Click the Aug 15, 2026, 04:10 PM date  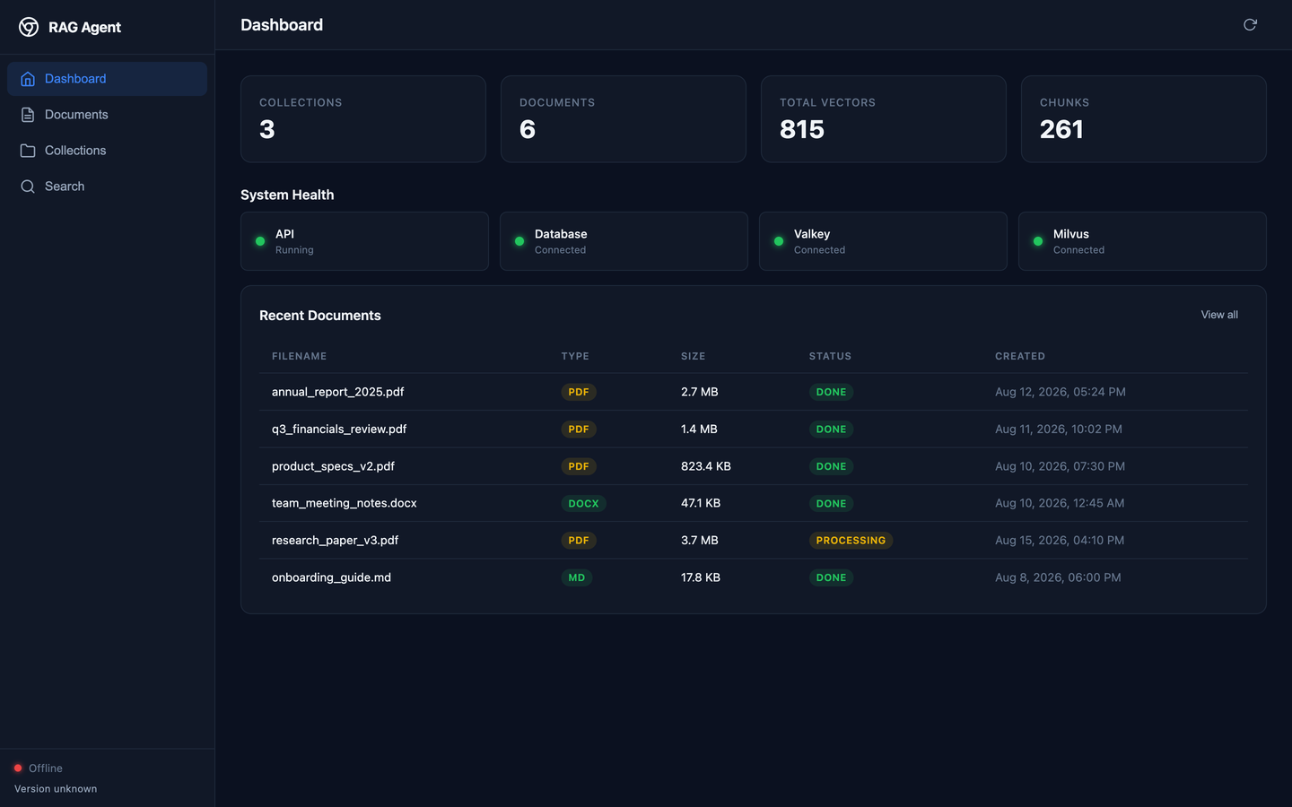(x=1060, y=541)
